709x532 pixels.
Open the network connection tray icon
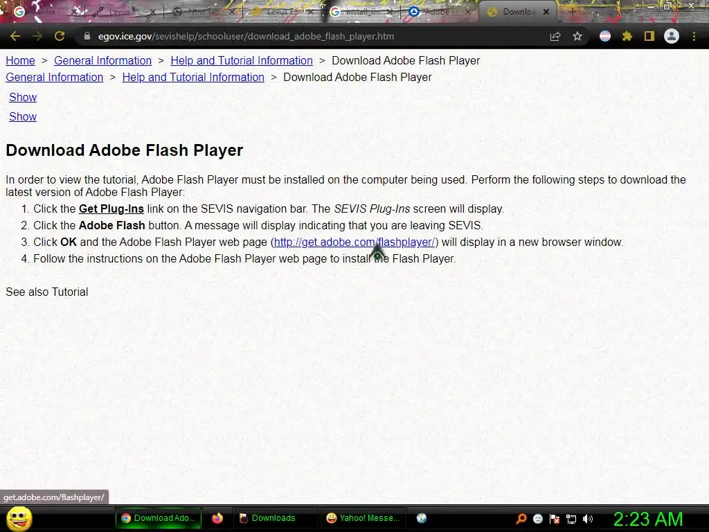(571, 519)
